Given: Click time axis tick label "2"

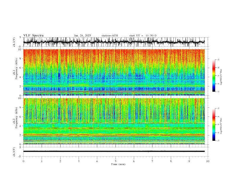Looking at the screenshot, I should tap(60, 161).
